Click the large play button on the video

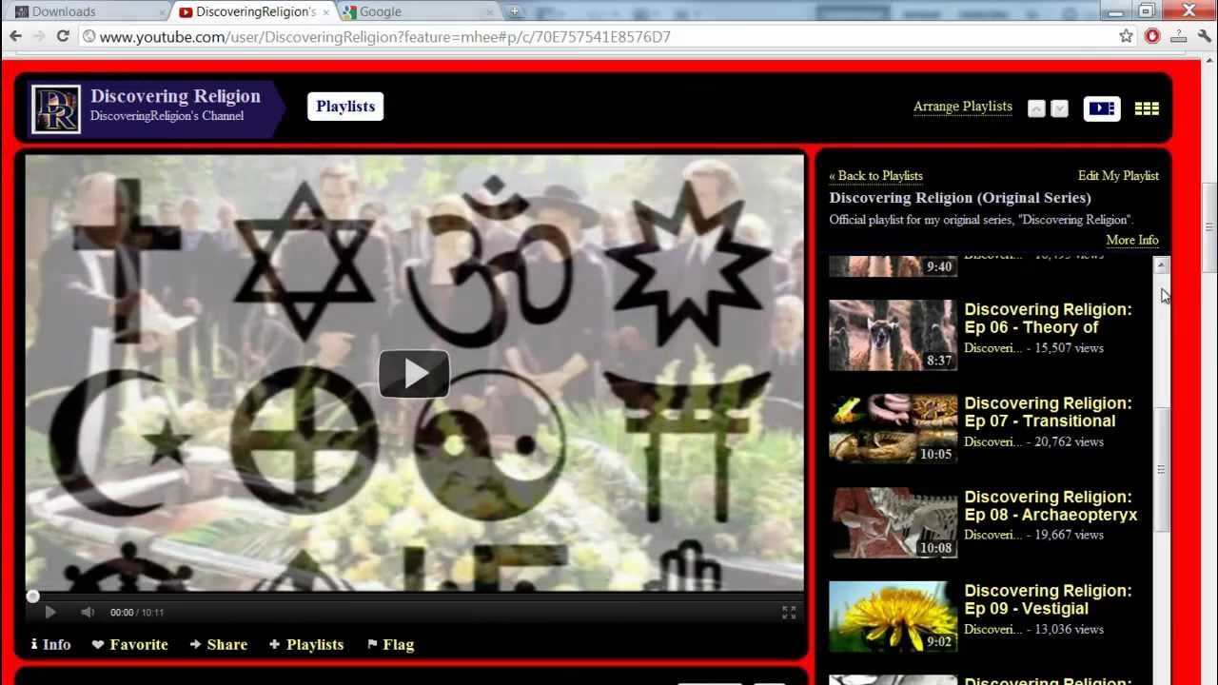[414, 373]
